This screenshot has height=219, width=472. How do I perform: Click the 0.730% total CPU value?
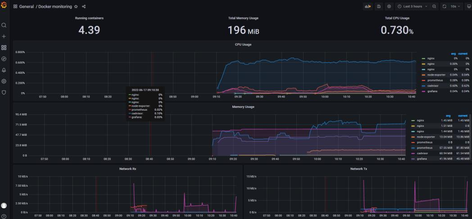397,30
